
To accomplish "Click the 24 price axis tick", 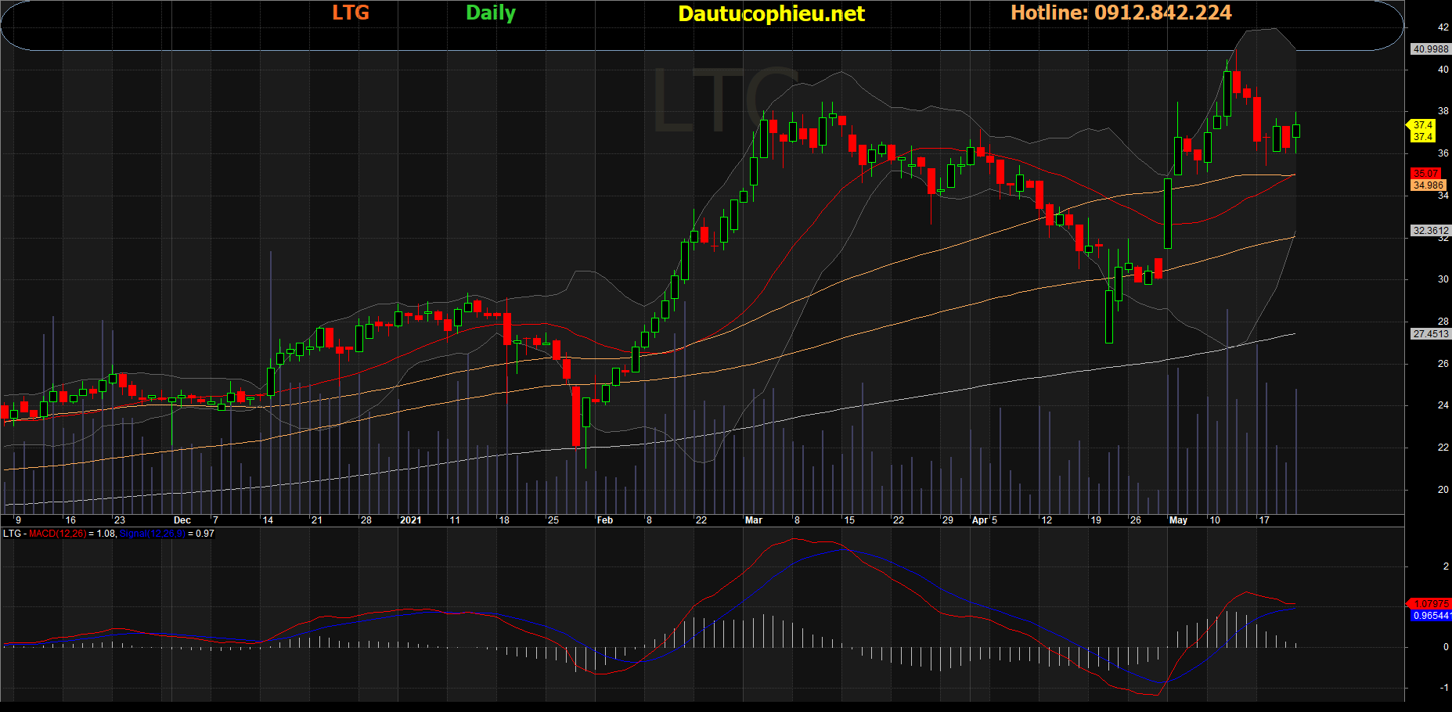I will 1443,405.
